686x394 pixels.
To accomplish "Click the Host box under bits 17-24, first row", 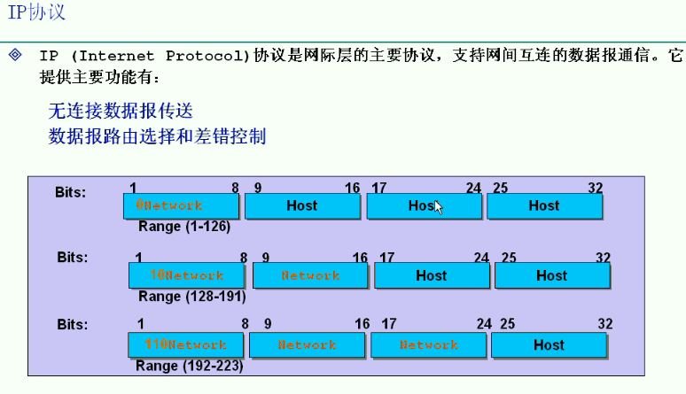I will click(x=424, y=206).
